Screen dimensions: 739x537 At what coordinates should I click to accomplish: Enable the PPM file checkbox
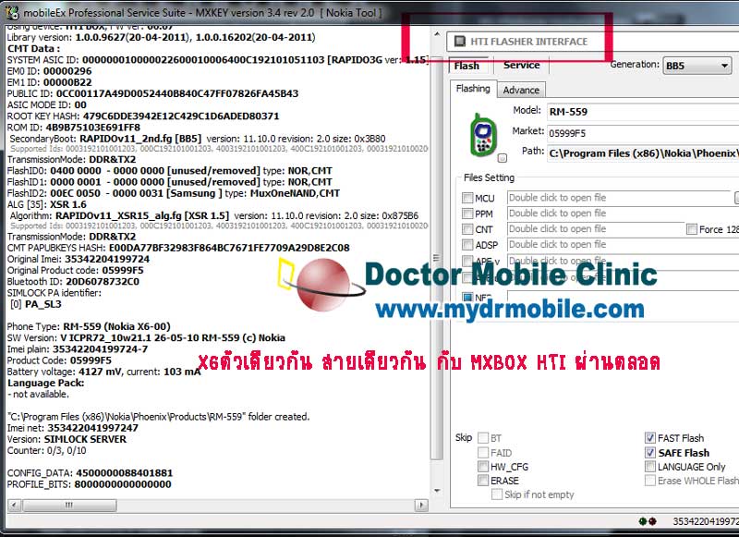click(467, 214)
